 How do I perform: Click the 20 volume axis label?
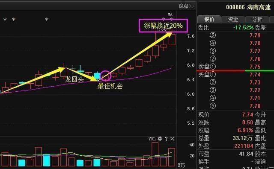click(192, 156)
